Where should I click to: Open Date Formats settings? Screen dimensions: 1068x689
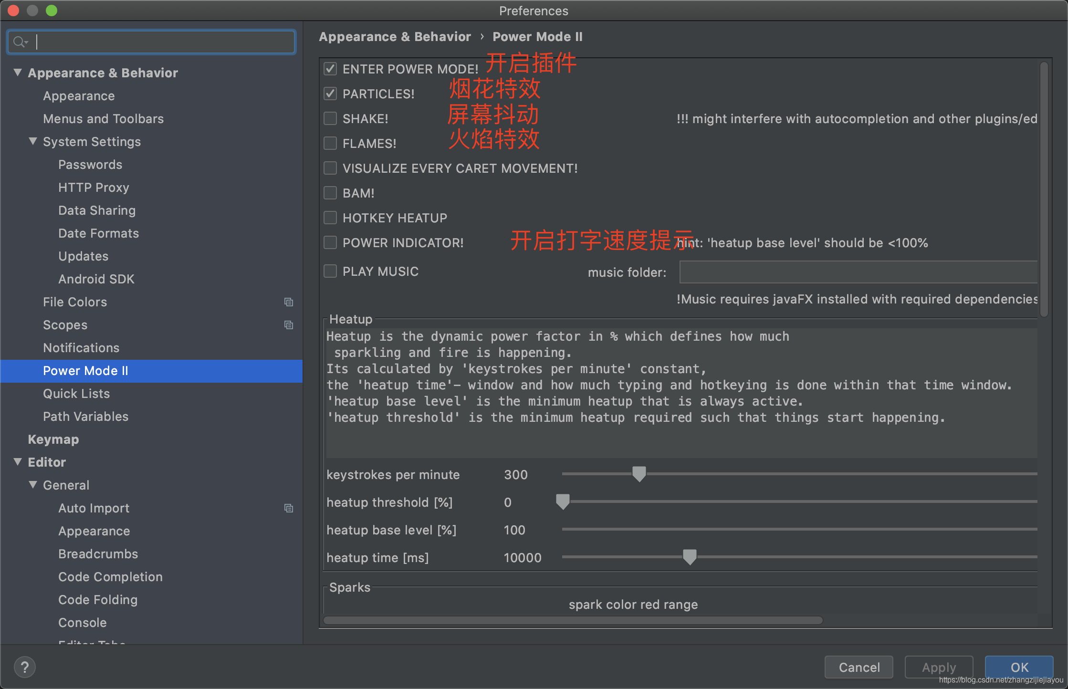[98, 233]
